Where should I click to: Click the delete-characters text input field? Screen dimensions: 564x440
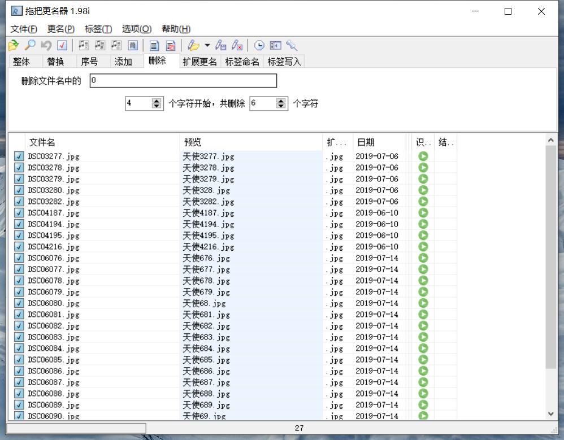(x=183, y=80)
